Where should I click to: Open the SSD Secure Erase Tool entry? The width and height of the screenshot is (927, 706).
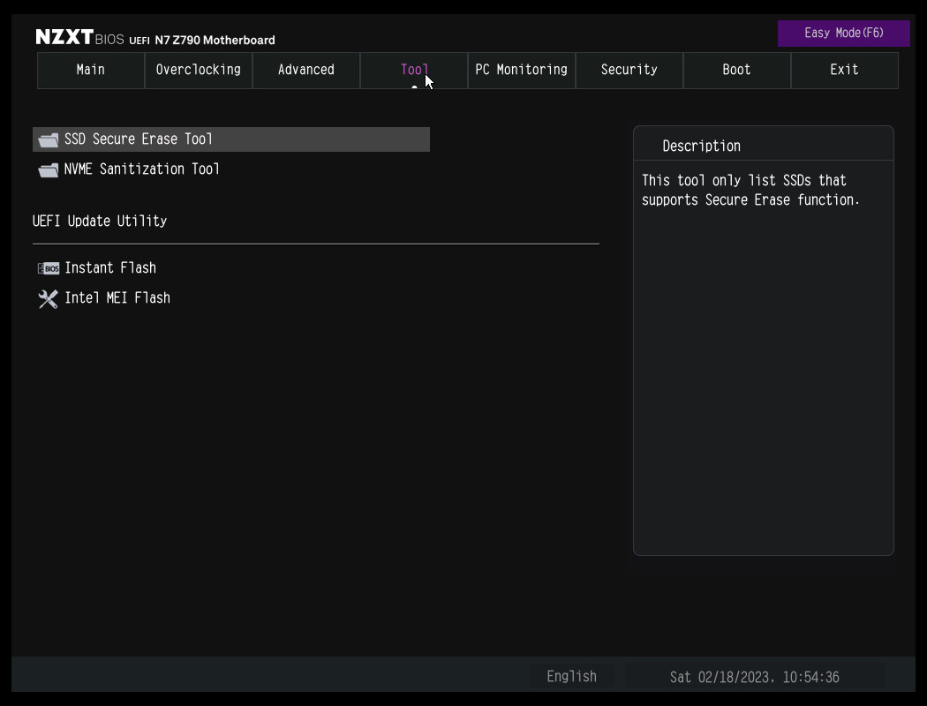pos(139,139)
